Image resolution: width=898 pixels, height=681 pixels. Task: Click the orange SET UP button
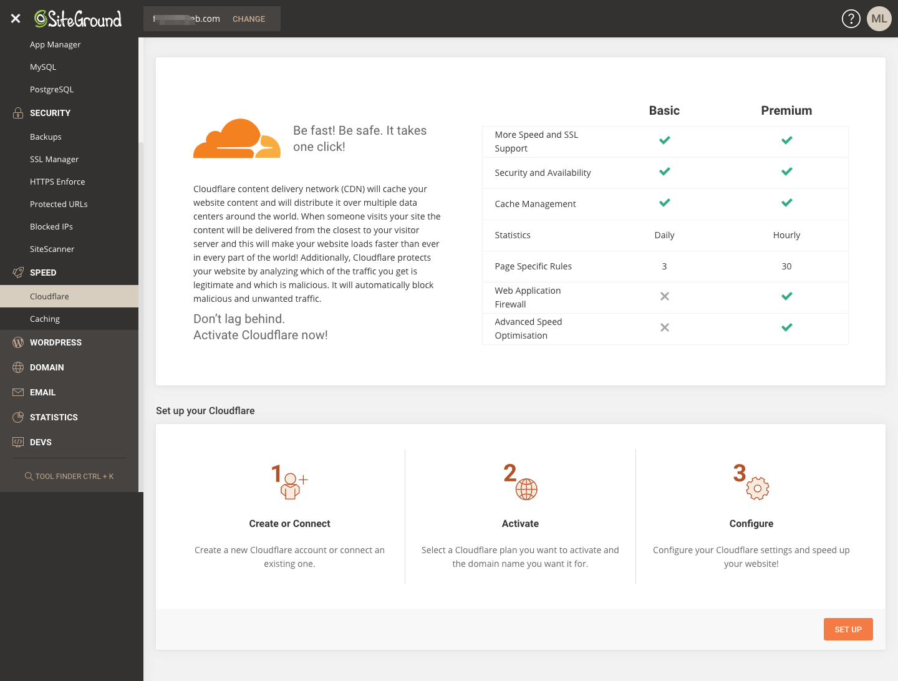point(848,629)
